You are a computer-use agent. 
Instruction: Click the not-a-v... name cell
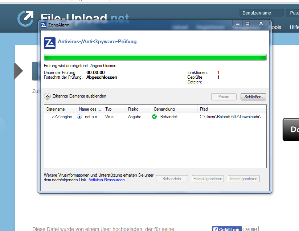(93, 117)
